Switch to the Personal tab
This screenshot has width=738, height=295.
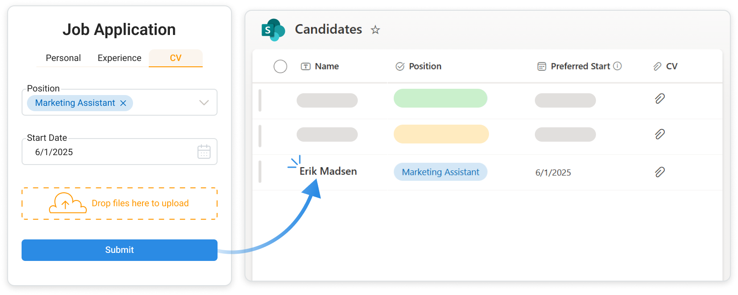pos(63,58)
